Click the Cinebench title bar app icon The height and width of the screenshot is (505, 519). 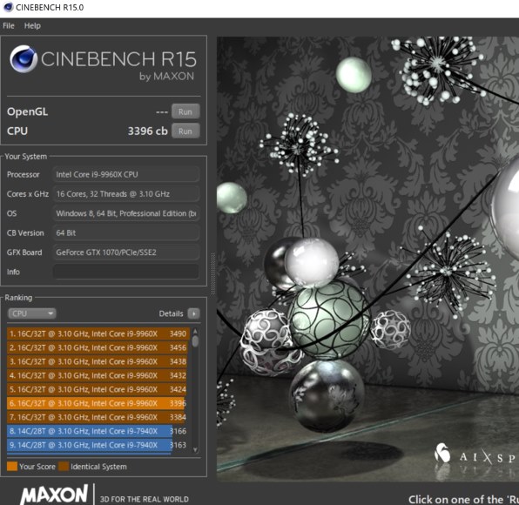tap(8, 7)
